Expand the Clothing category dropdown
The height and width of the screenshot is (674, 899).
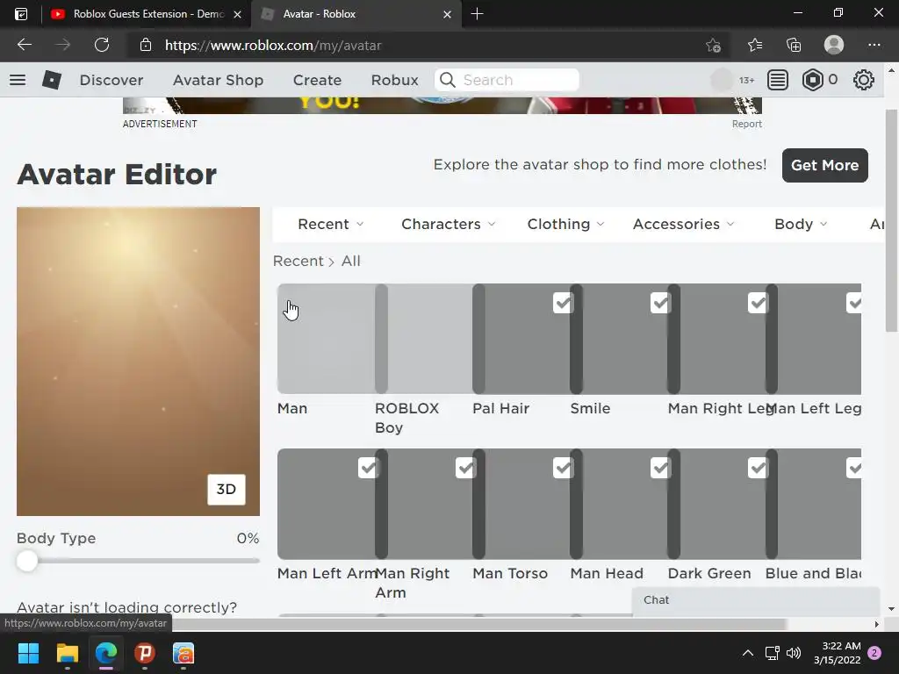point(566,224)
